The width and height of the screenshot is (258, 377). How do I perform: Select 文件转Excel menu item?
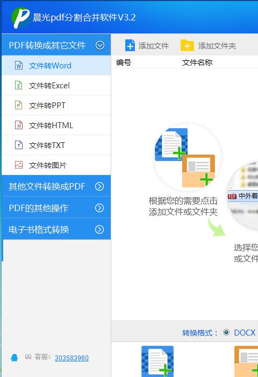coord(56,85)
